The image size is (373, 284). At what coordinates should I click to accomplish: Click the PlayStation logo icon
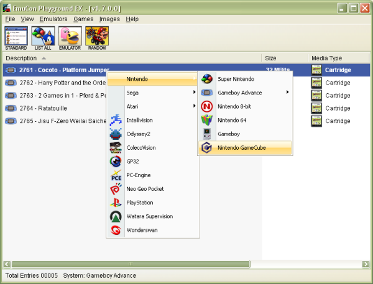pyautogui.click(x=116, y=203)
